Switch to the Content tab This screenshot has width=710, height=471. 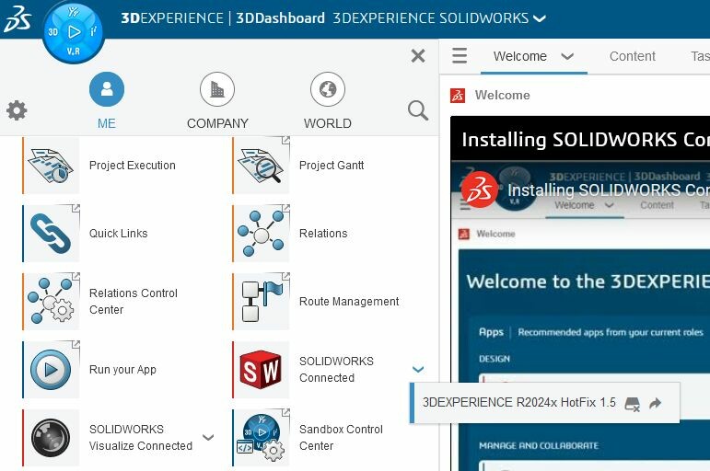tap(632, 56)
